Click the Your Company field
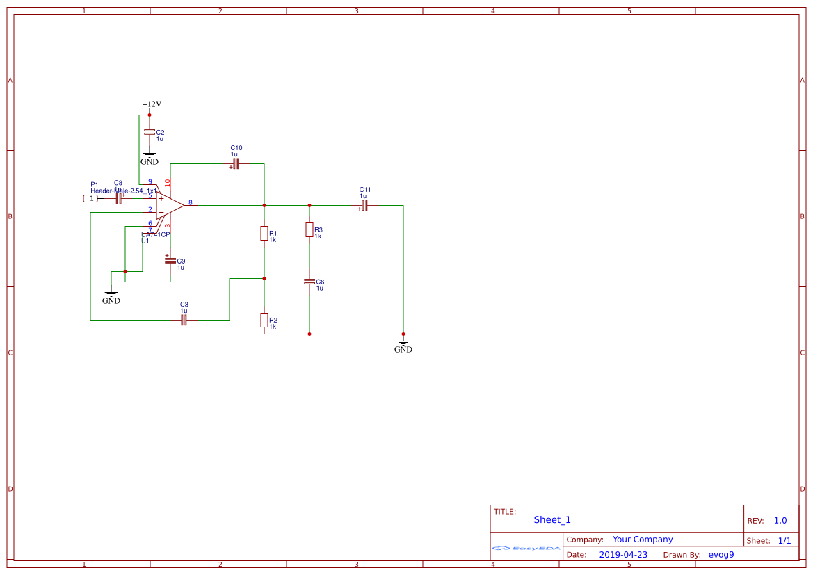 643,540
